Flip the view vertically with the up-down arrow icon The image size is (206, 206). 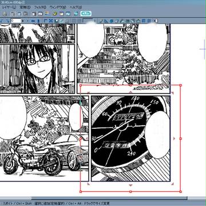(x=38, y=21)
